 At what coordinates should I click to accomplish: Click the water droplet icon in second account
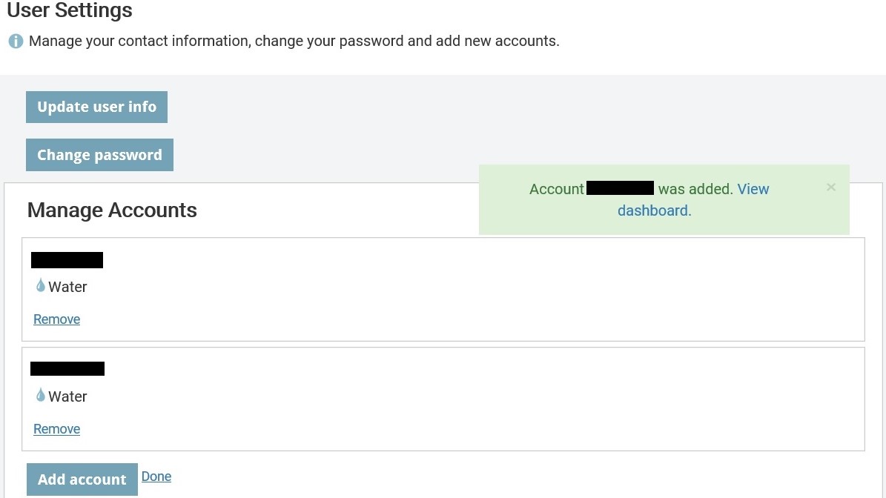point(40,395)
